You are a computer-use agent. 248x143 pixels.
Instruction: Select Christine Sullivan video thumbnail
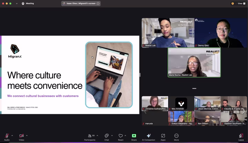(x=155, y=103)
